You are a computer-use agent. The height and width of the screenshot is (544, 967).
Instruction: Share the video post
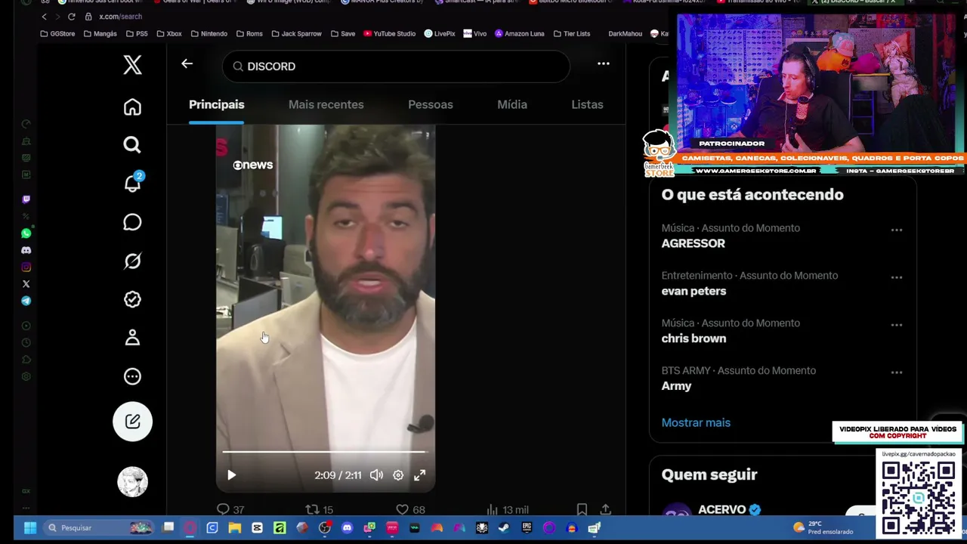[x=605, y=510]
